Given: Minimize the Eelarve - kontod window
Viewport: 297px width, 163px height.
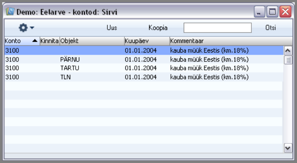Looking at the screenshot, I should coord(259,12).
